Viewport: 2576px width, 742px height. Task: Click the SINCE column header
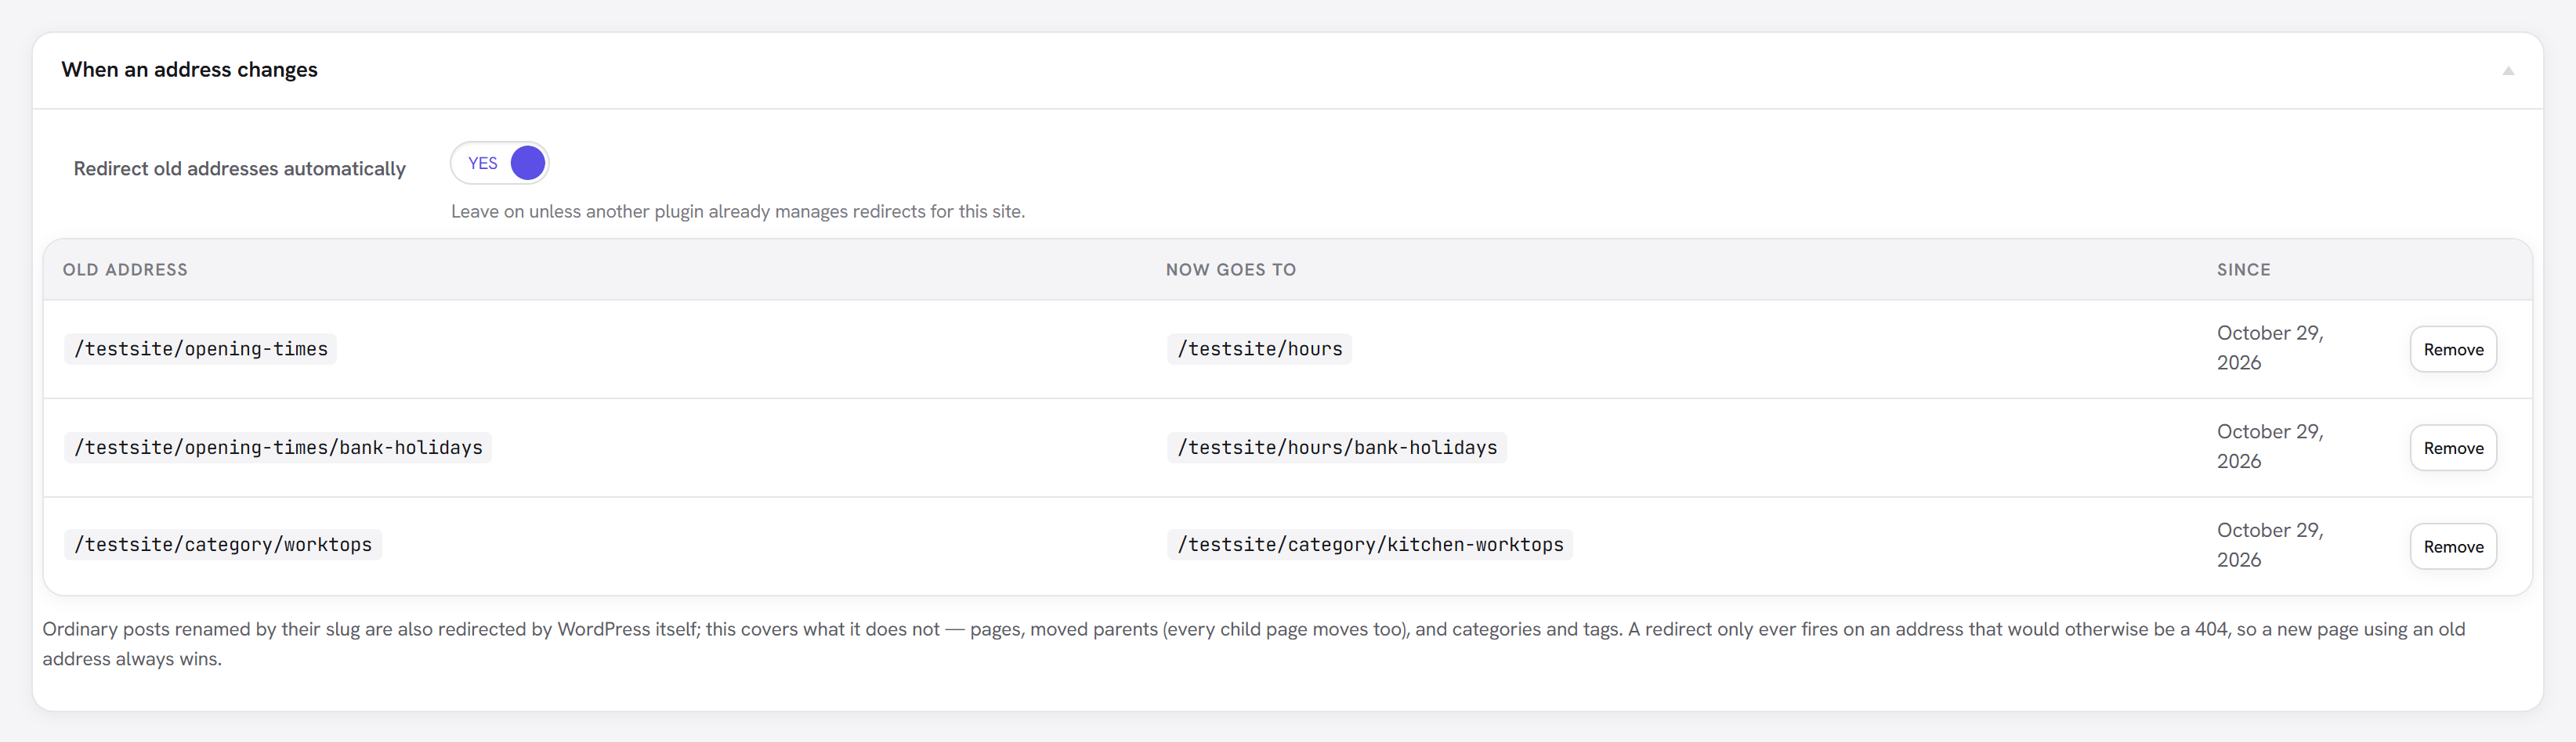[2244, 269]
